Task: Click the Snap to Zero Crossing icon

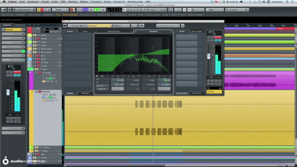Action: (x=185, y=10)
